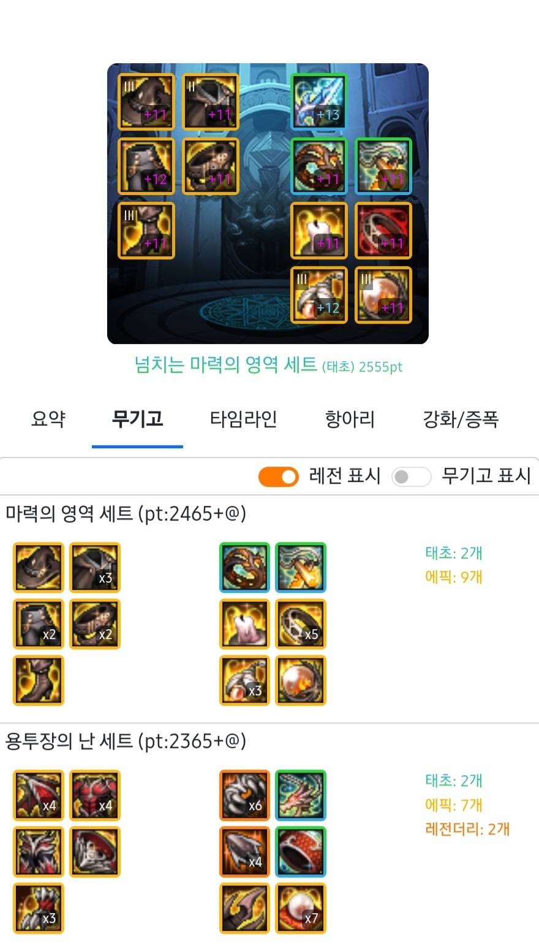Click the 넘치는 마력의 영역 세트 title

(x=225, y=365)
